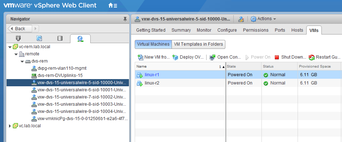The height and width of the screenshot is (142, 342).
Task: Expand the vc.lab.local tree node
Action: [x=10, y=126]
